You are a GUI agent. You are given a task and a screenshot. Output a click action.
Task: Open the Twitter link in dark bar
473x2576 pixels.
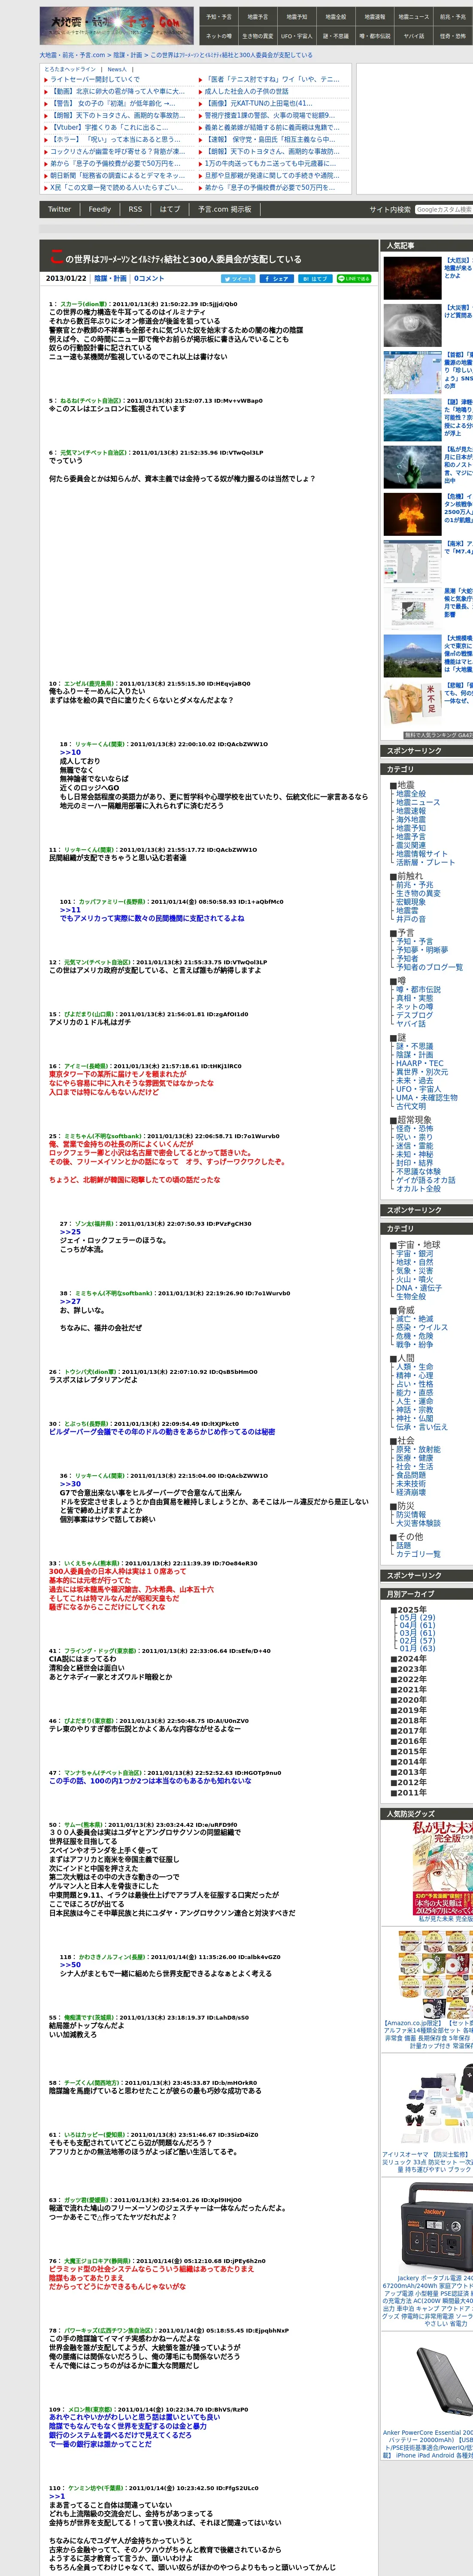pyautogui.click(x=60, y=209)
